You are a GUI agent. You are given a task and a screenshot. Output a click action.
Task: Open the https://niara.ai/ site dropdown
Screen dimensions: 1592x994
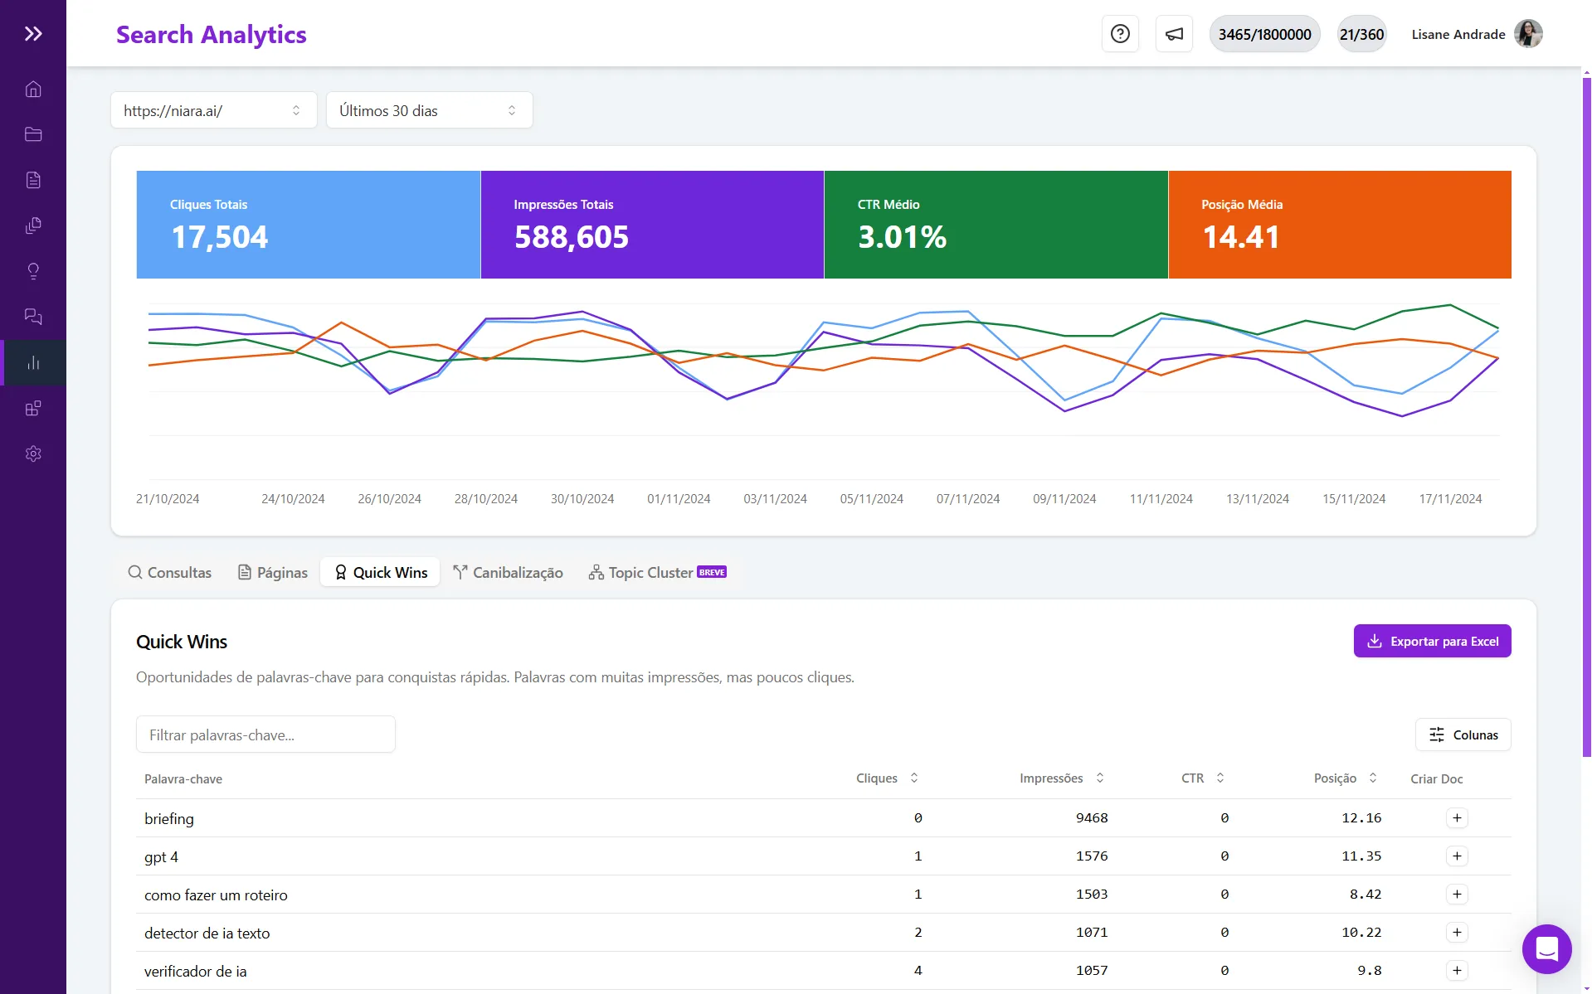pos(214,110)
